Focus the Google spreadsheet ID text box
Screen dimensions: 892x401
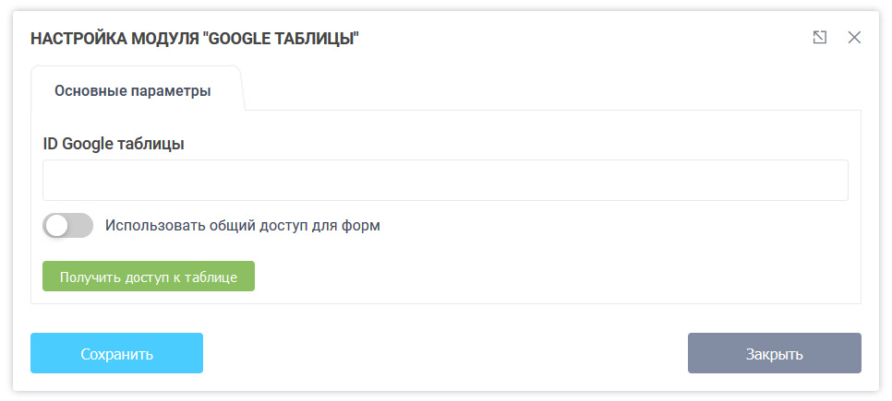[445, 180]
